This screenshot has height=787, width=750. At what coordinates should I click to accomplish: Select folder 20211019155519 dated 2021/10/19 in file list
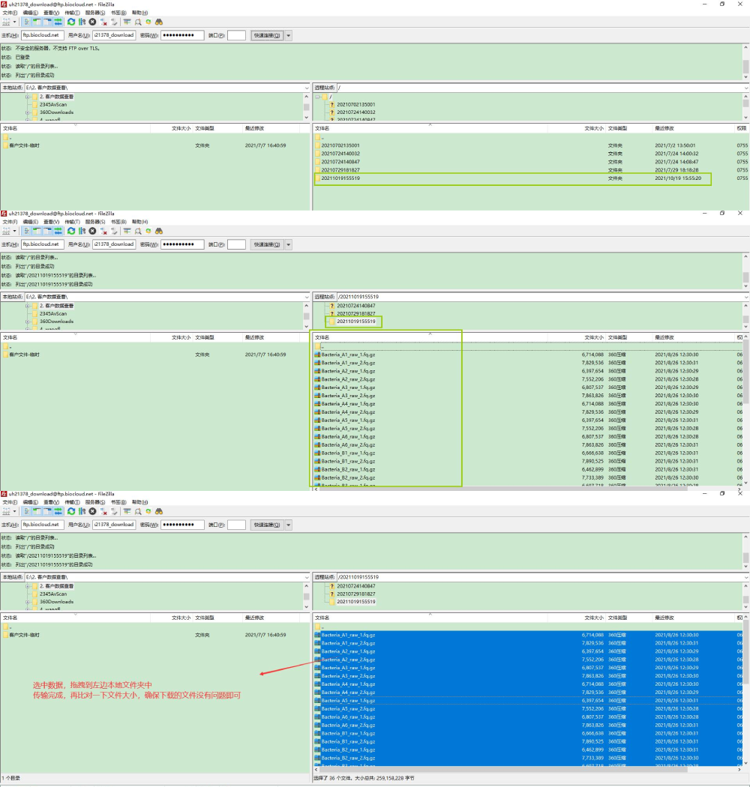(340, 178)
